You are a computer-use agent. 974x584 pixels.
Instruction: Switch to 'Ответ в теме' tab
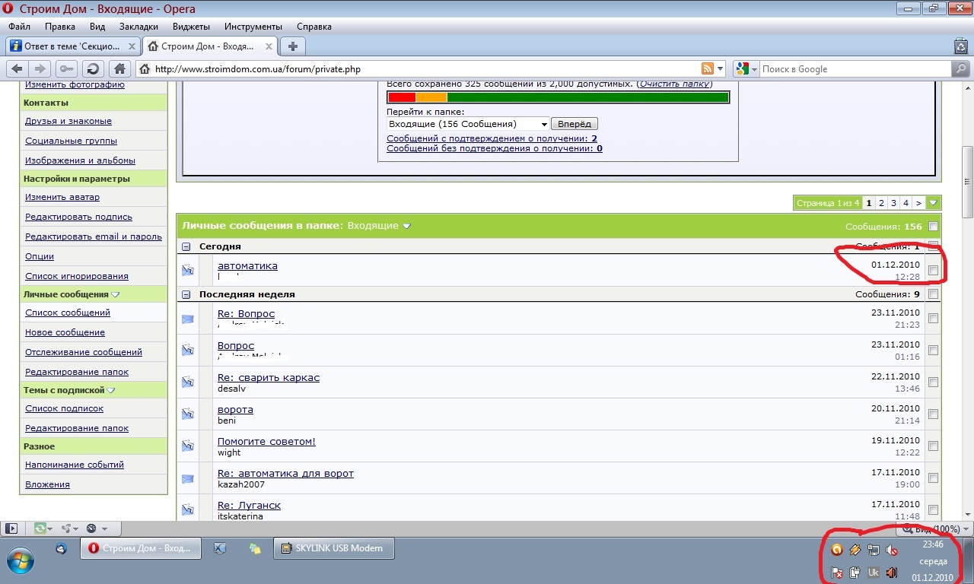[x=72, y=46]
